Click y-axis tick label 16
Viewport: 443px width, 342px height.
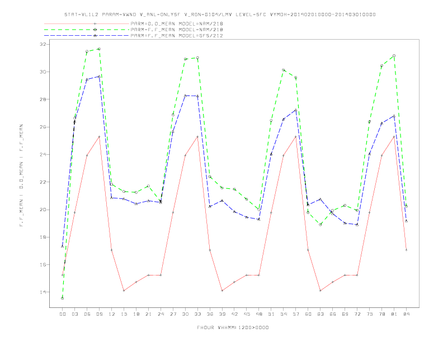click(x=43, y=265)
